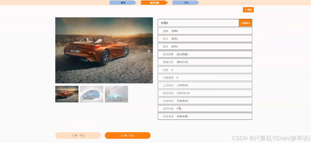Click the 收藏(6) favorite button

(x=245, y=23)
